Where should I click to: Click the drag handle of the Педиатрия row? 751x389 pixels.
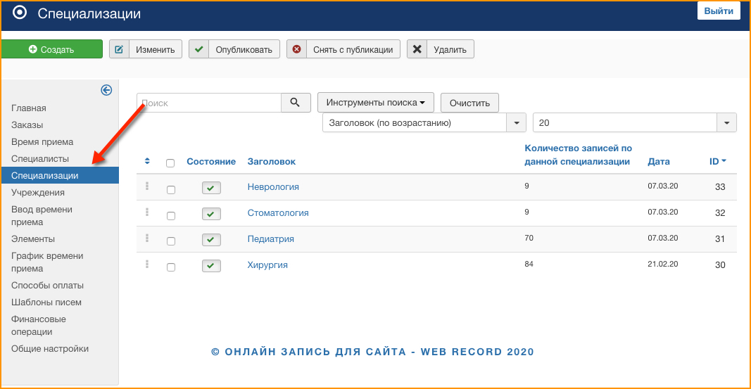pos(147,238)
